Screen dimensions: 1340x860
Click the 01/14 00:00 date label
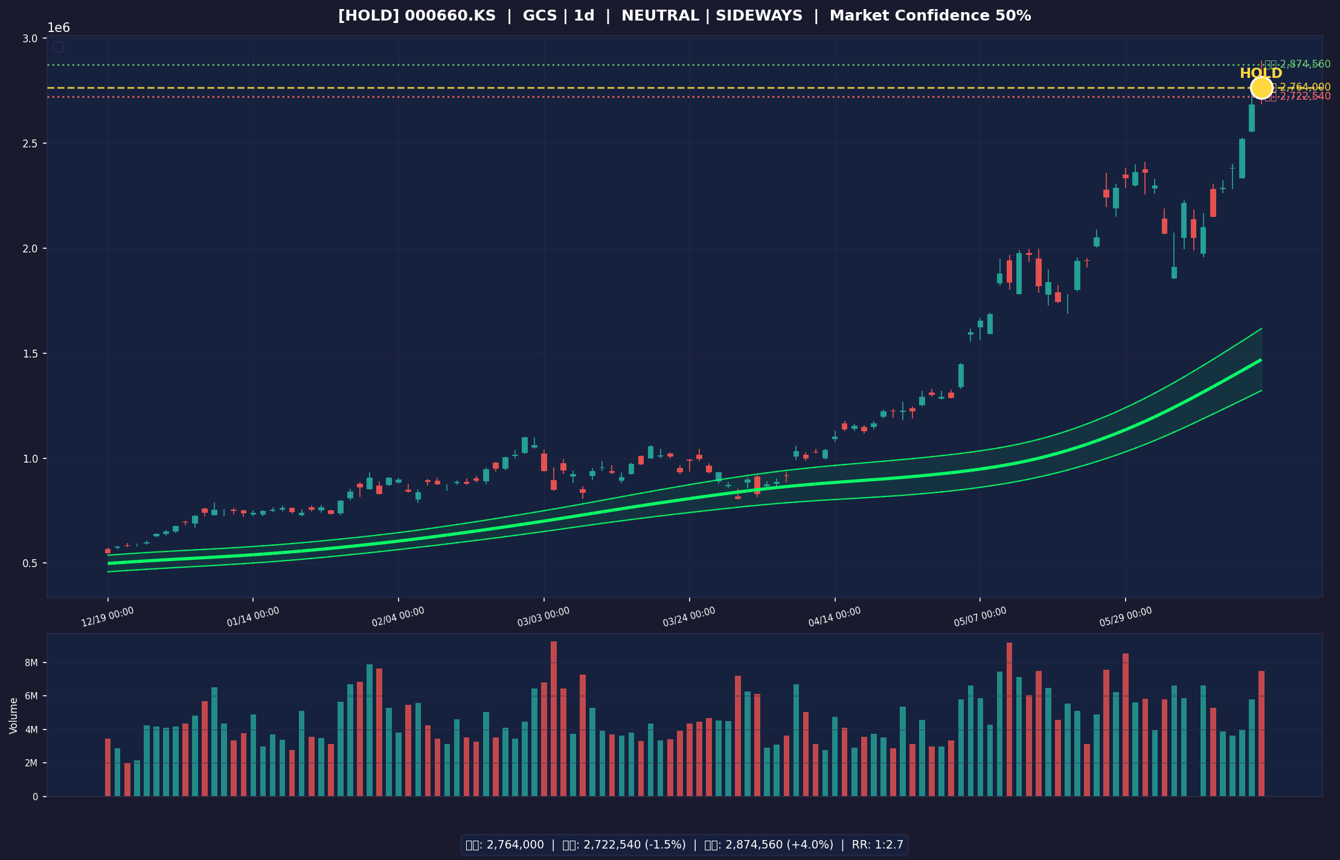pyautogui.click(x=253, y=617)
